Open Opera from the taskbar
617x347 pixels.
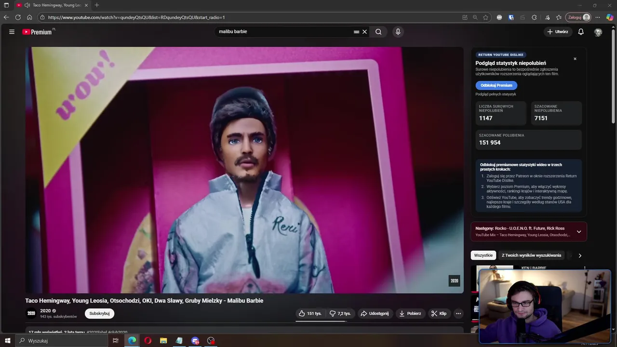click(x=148, y=341)
